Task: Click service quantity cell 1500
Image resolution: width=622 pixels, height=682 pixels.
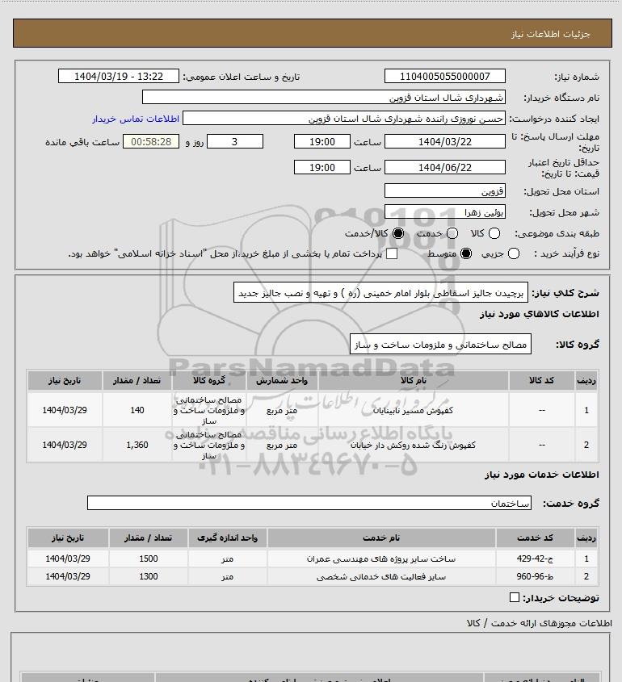Action: 149,559
